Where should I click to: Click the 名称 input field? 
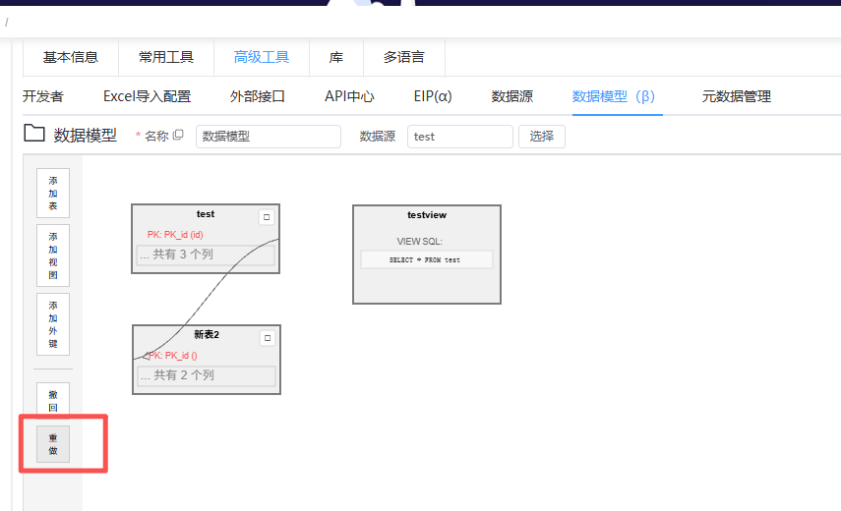(269, 137)
